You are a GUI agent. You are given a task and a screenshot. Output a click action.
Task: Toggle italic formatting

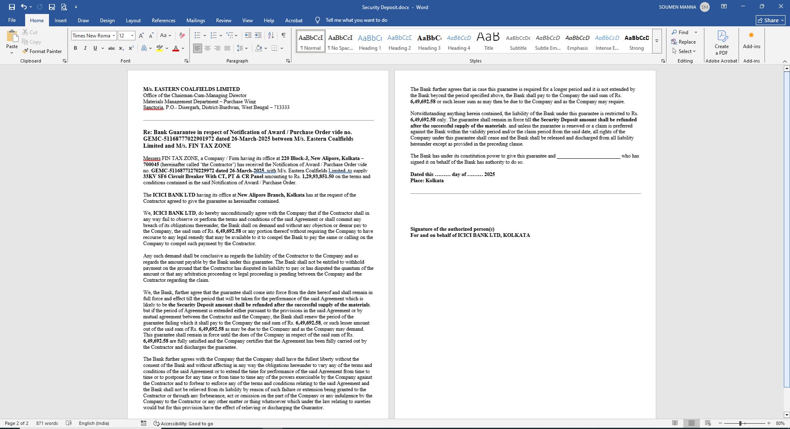click(85, 48)
